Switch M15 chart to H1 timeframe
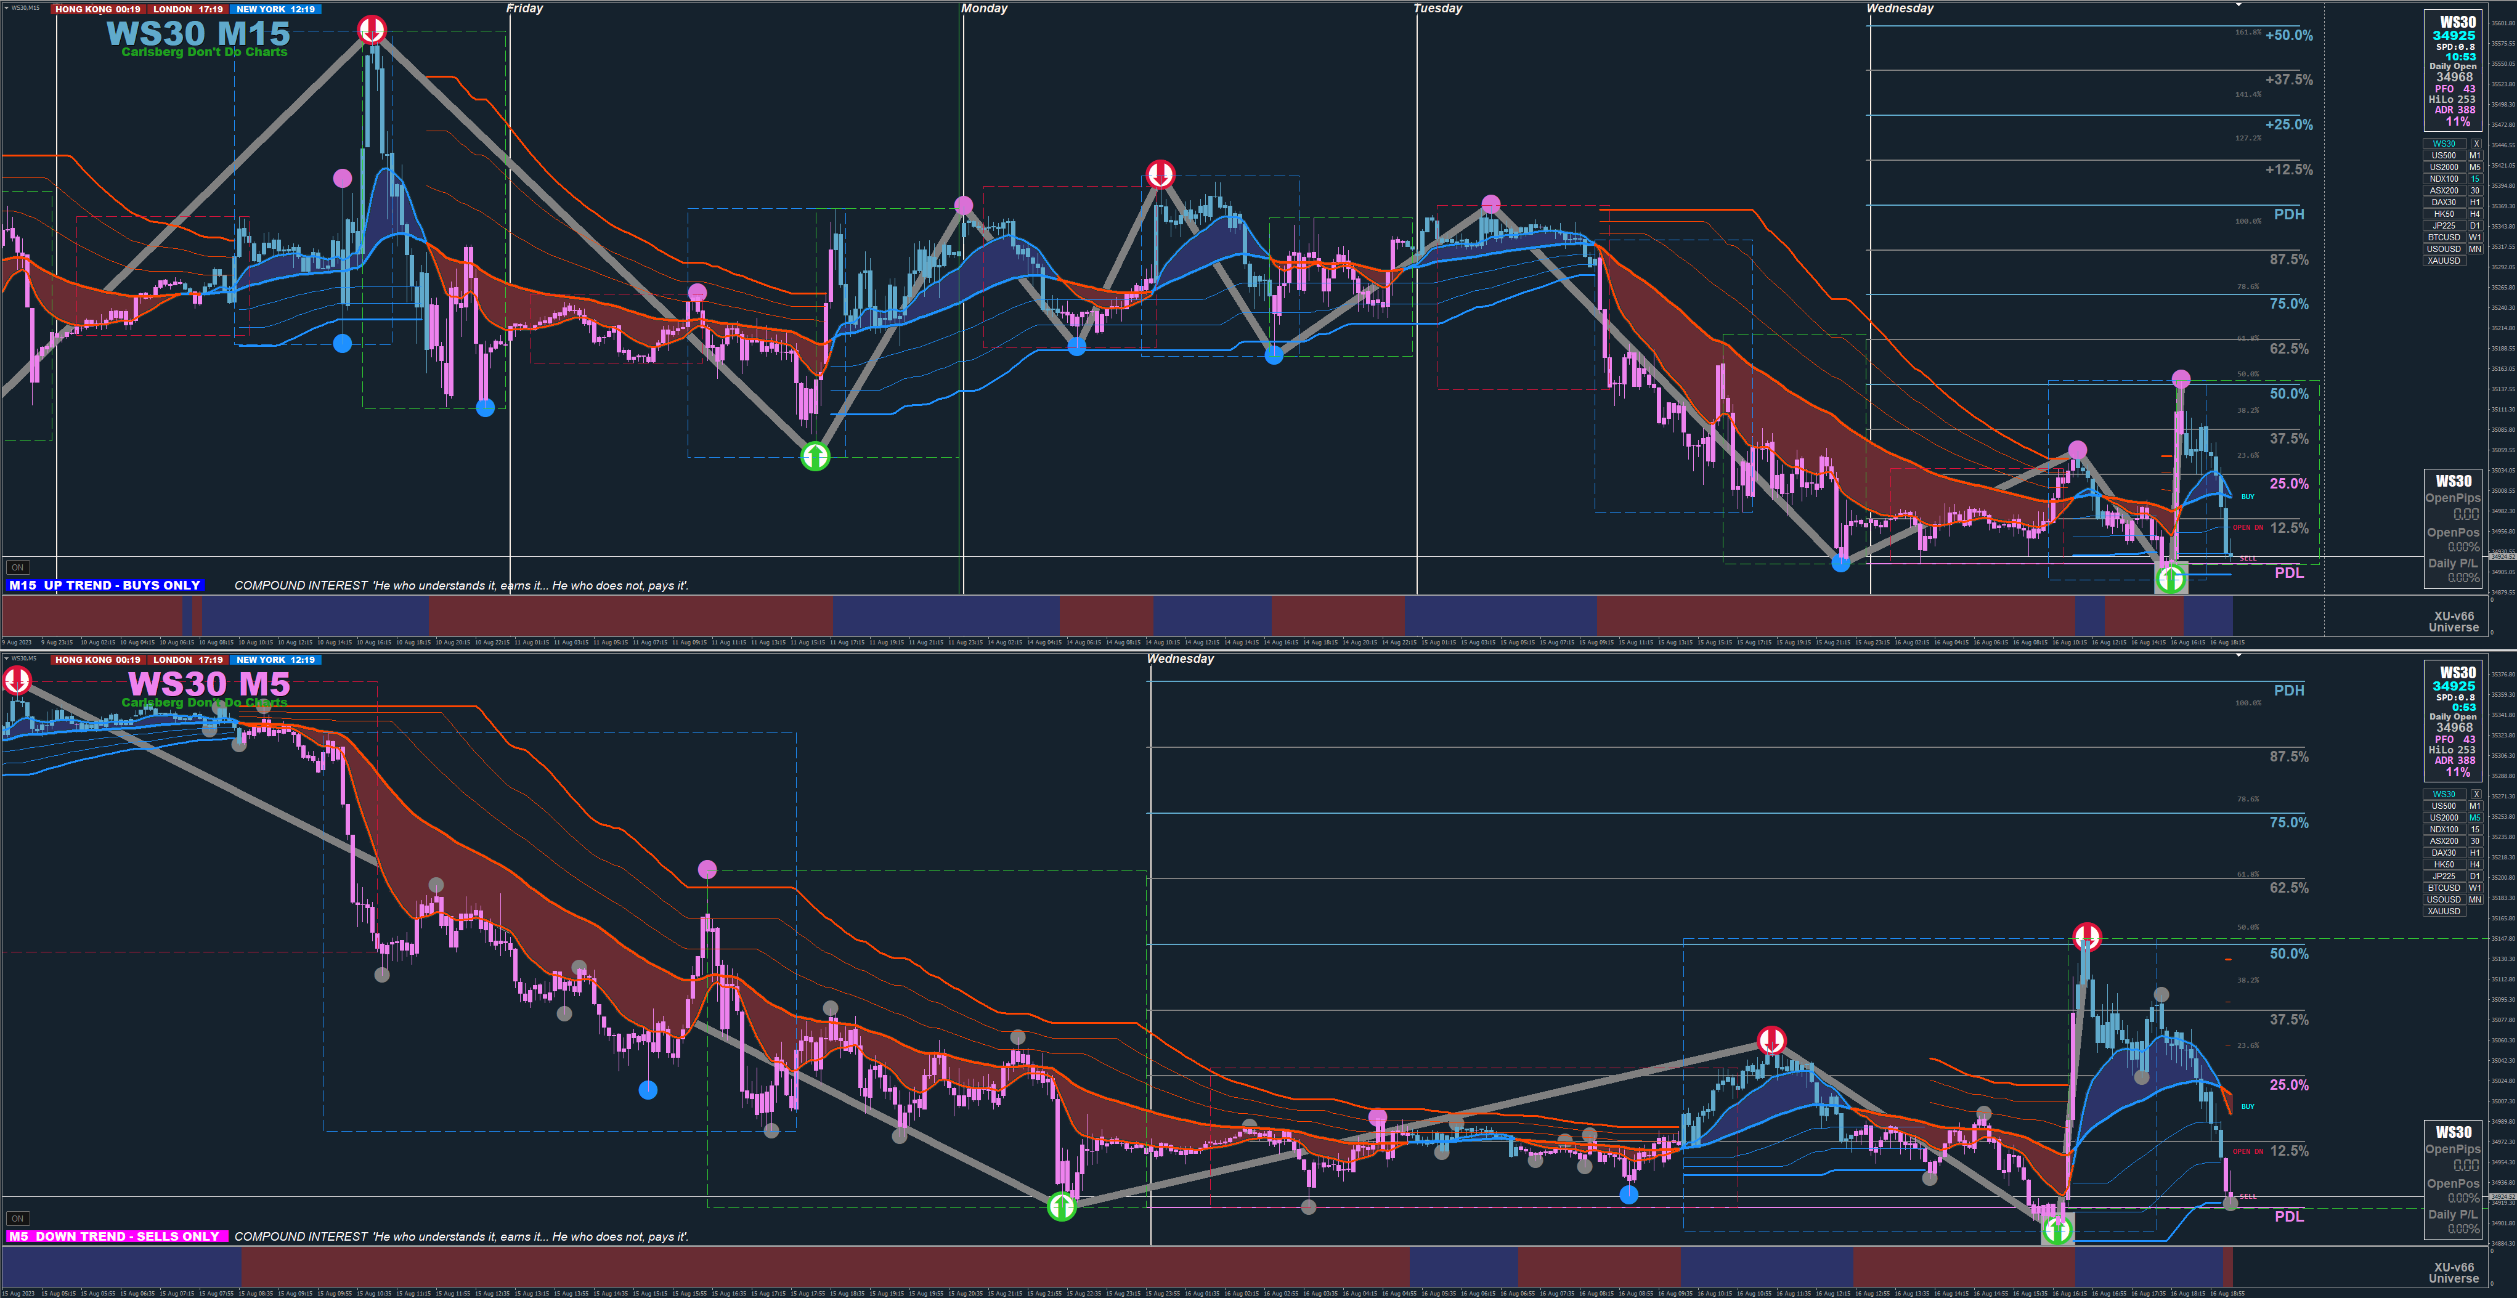The image size is (2517, 1298). [2475, 202]
